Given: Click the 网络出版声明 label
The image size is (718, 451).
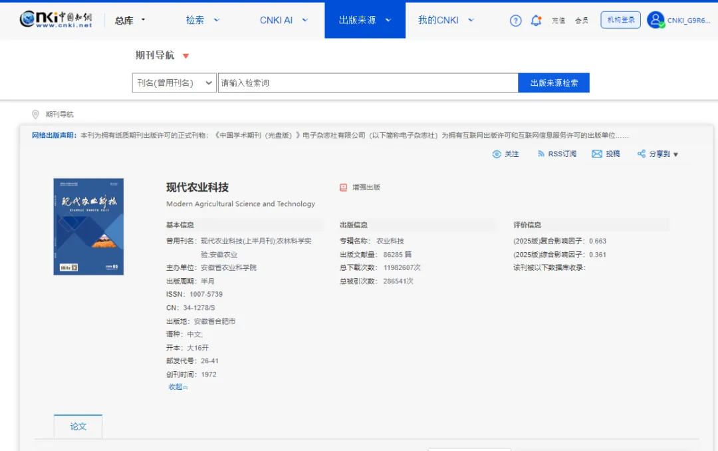Looking at the screenshot, I should click(53, 135).
